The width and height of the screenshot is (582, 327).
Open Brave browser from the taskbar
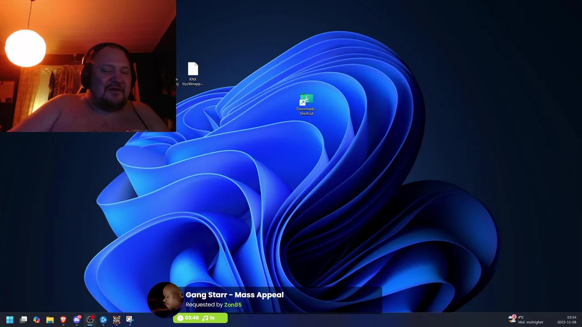(63, 320)
